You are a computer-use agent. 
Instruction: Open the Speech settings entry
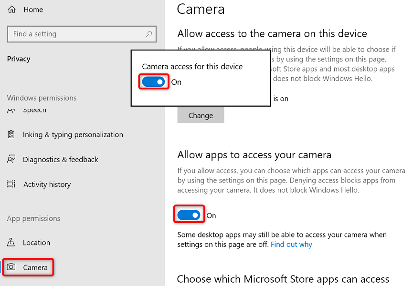click(x=34, y=111)
